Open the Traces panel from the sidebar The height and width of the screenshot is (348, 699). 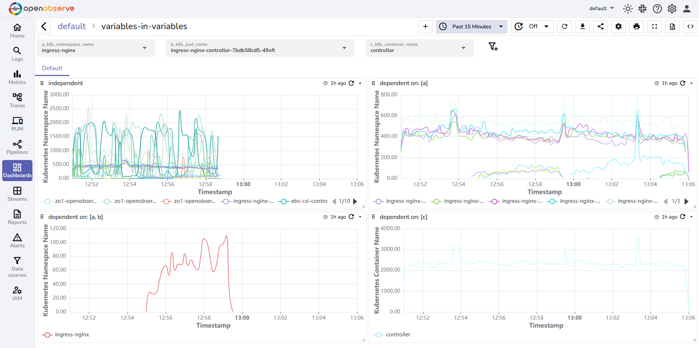17,100
